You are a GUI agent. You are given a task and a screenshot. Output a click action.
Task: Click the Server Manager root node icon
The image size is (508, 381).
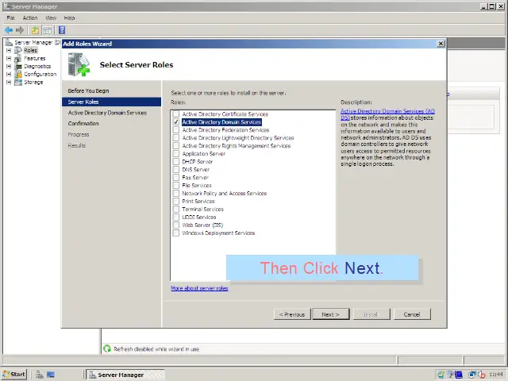click(9, 42)
